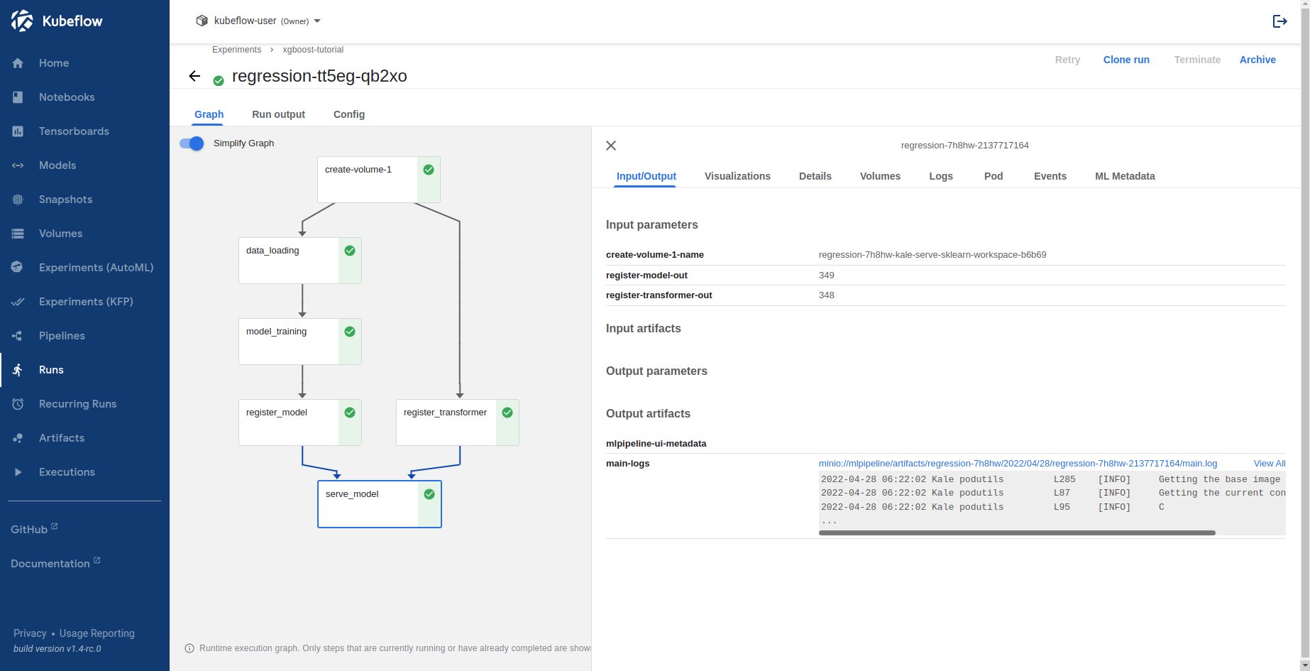The width and height of the screenshot is (1310, 671).
Task: Open the Logs tab
Action: coord(941,176)
